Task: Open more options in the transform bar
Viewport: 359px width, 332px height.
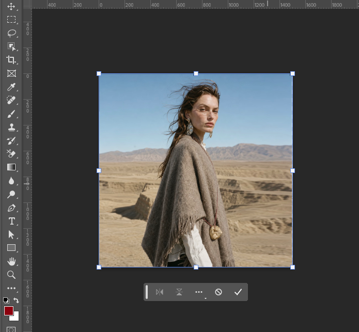Action: click(199, 292)
